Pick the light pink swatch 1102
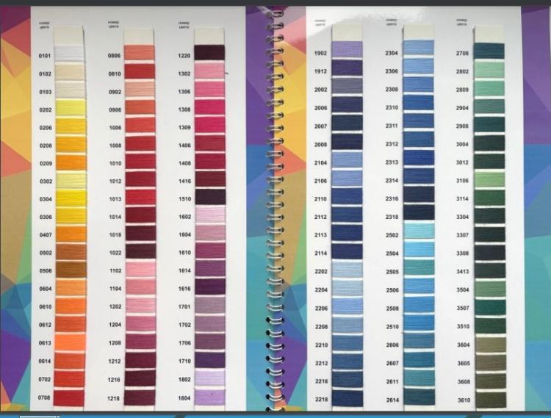551x418 pixels. point(140,270)
